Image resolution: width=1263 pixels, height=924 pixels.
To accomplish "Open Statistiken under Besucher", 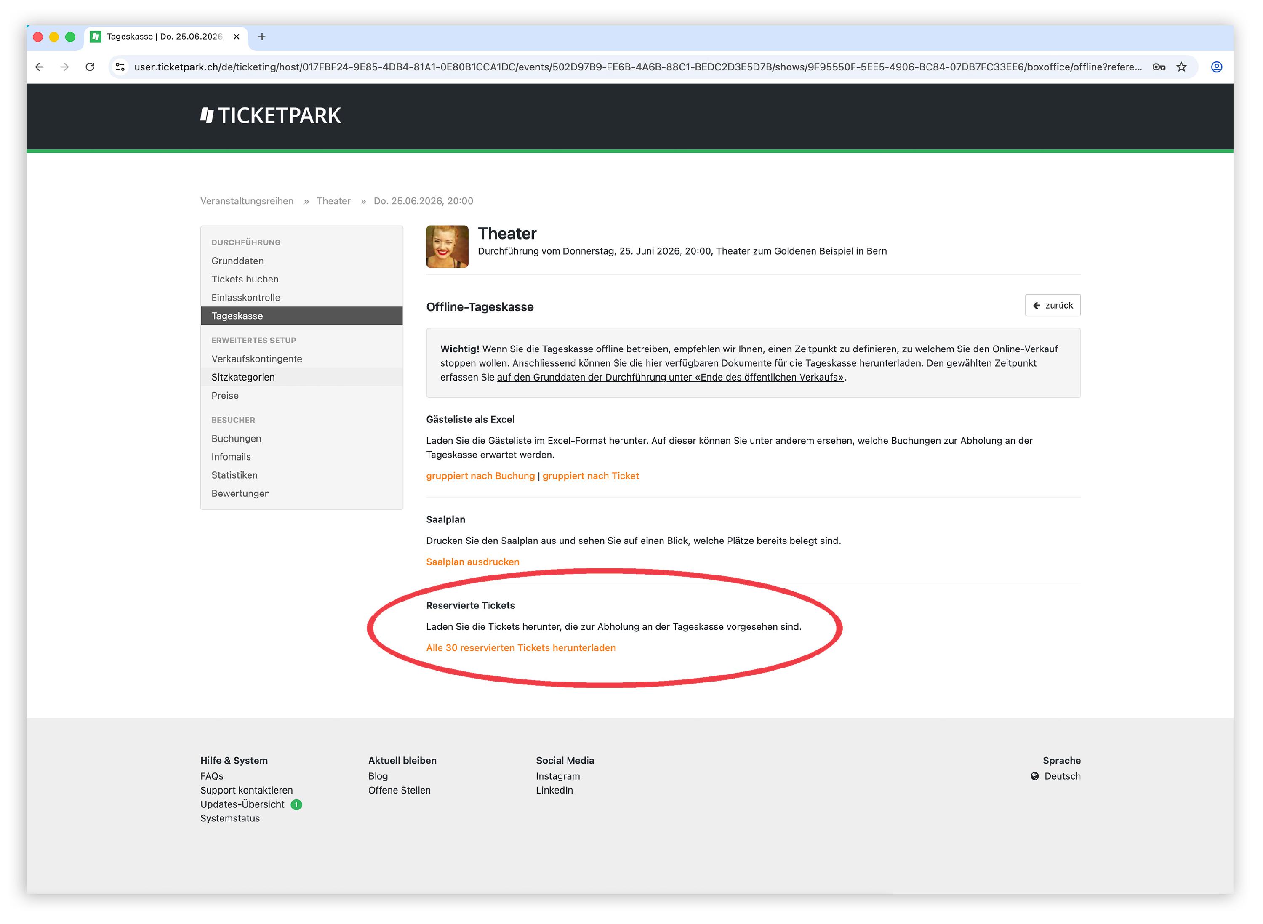I will tap(234, 475).
